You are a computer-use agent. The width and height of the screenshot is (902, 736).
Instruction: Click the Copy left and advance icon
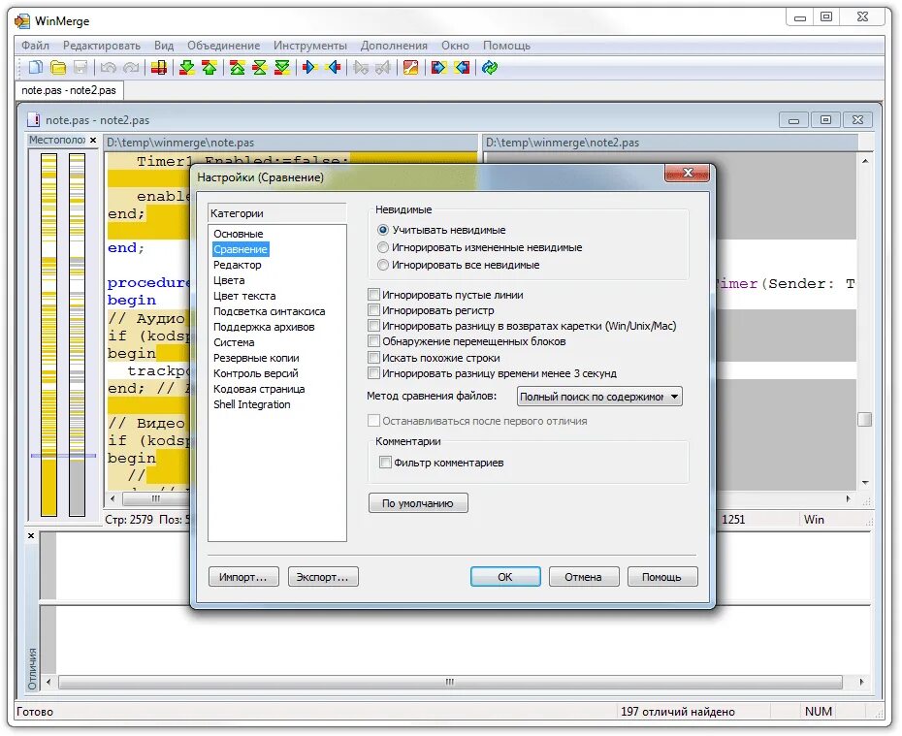tap(383, 68)
